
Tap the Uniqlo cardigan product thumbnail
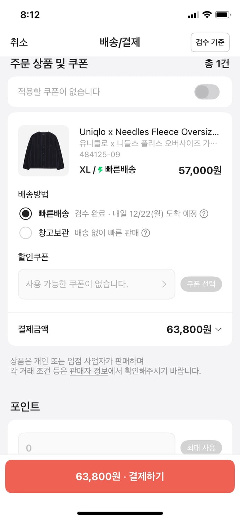click(x=43, y=150)
